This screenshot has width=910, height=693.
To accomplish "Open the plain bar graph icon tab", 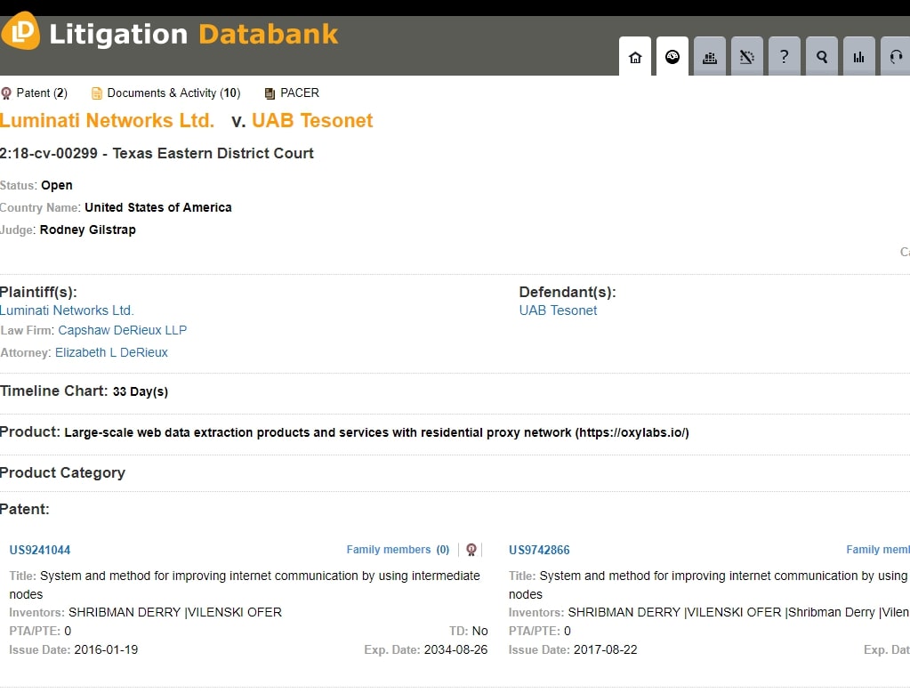I will coord(859,57).
